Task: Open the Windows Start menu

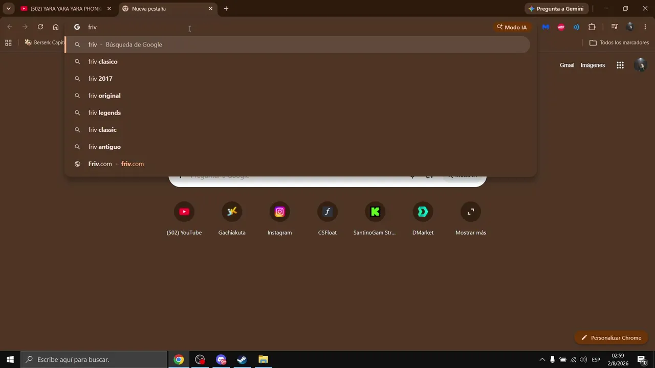Action: coord(10,359)
